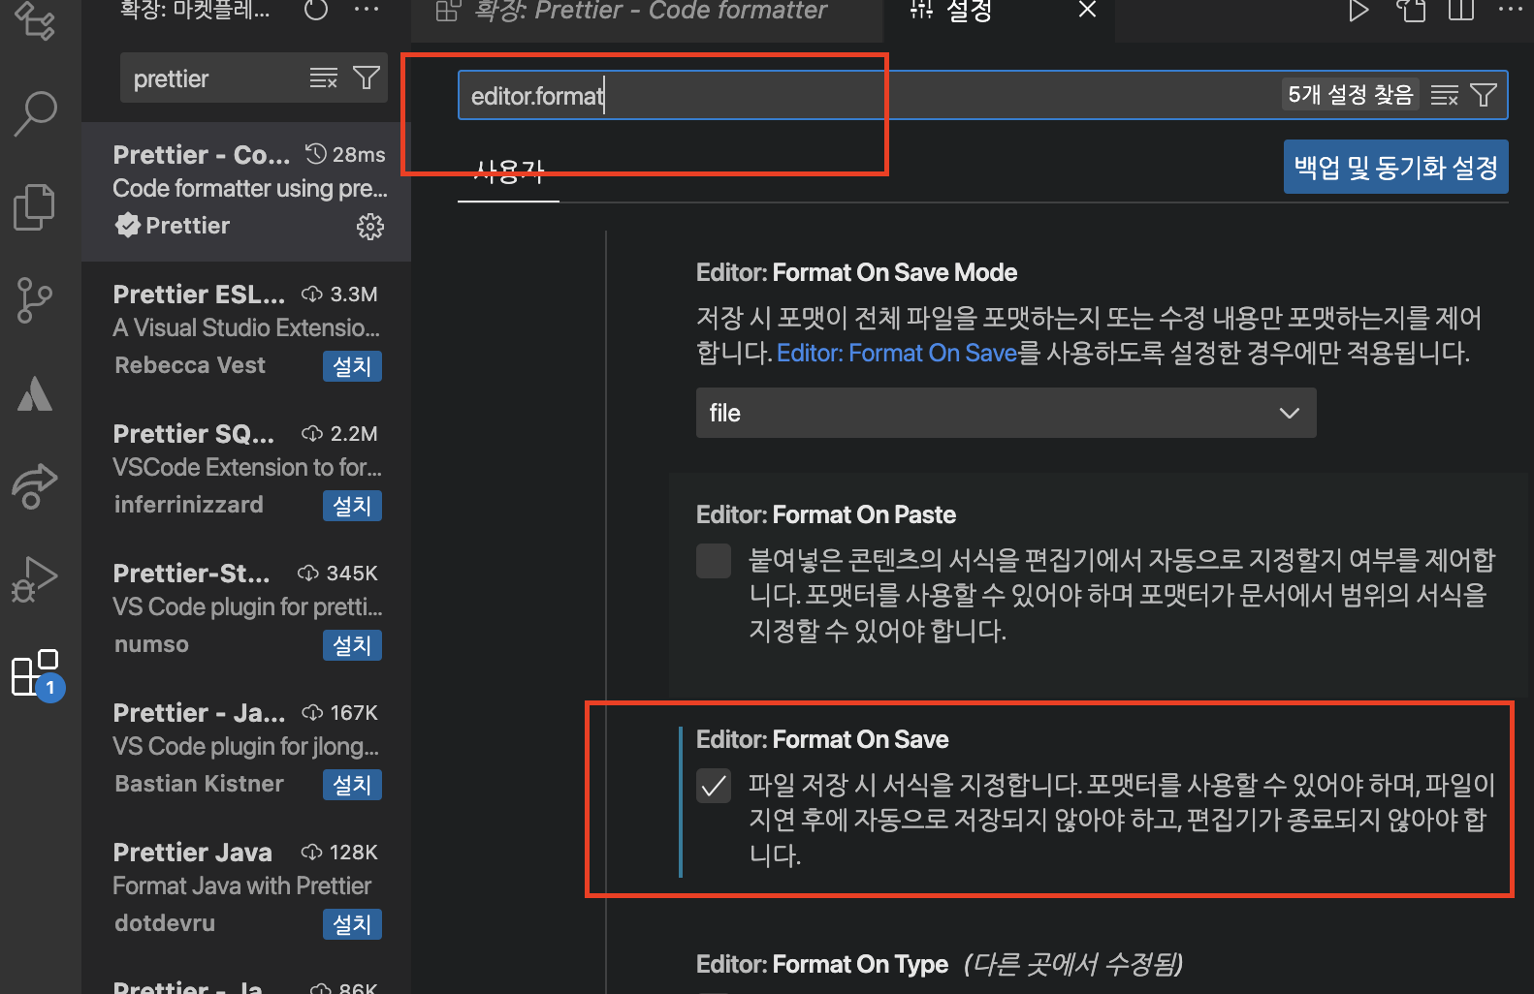Viewport: 1534px width, 994px height.
Task: Open manage gear for Prettier extension
Action: [x=370, y=227]
